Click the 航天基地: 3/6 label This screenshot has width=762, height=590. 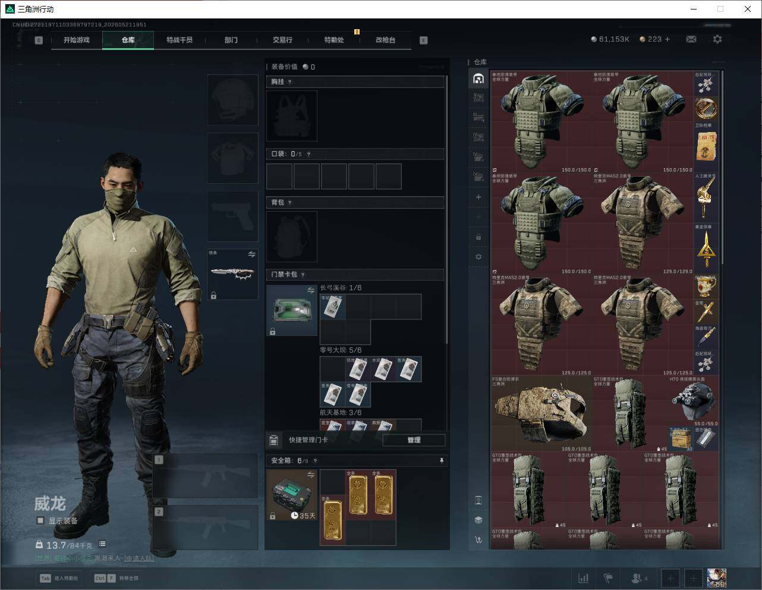coord(341,413)
